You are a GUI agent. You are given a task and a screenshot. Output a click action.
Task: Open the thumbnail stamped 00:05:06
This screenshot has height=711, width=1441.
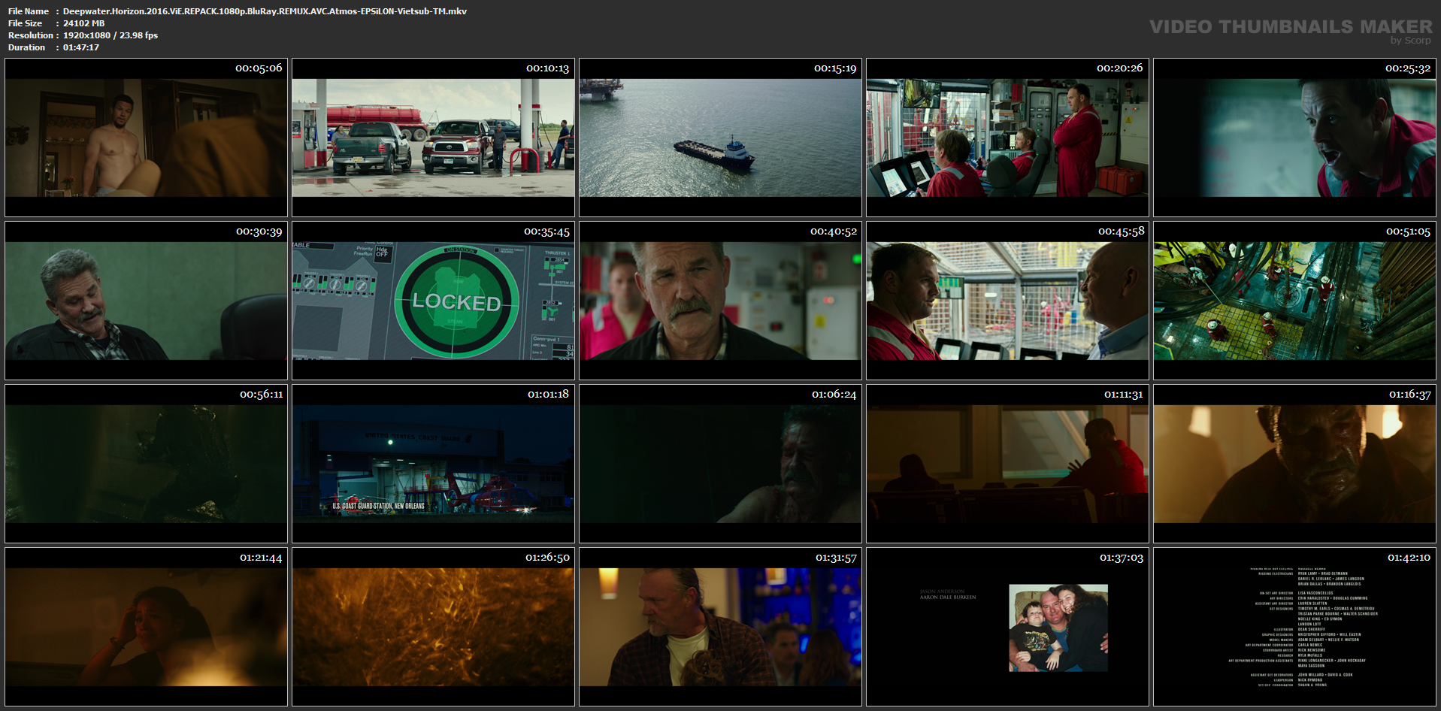(x=146, y=138)
